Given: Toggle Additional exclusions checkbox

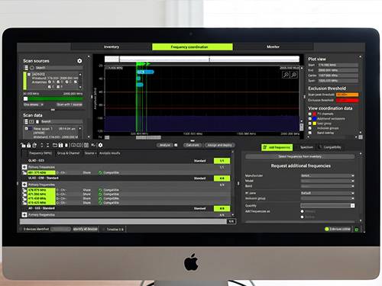Looking at the screenshot, I should 310,119.
